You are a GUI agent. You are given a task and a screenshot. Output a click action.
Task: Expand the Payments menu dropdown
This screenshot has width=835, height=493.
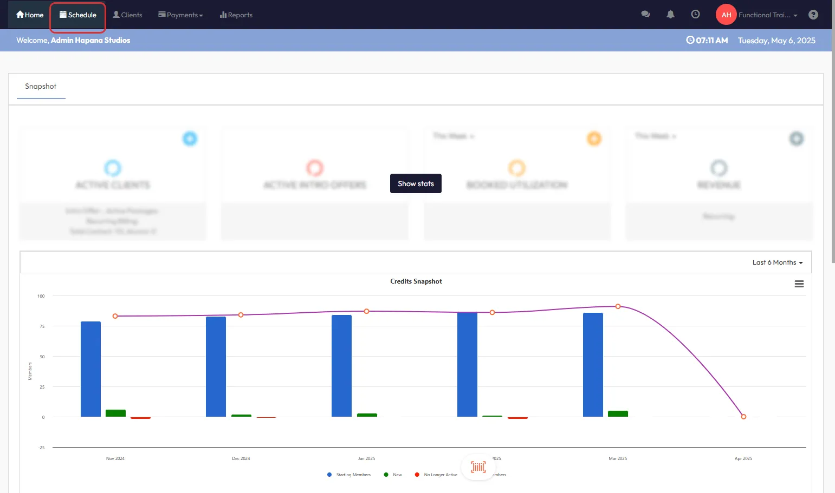coord(180,15)
